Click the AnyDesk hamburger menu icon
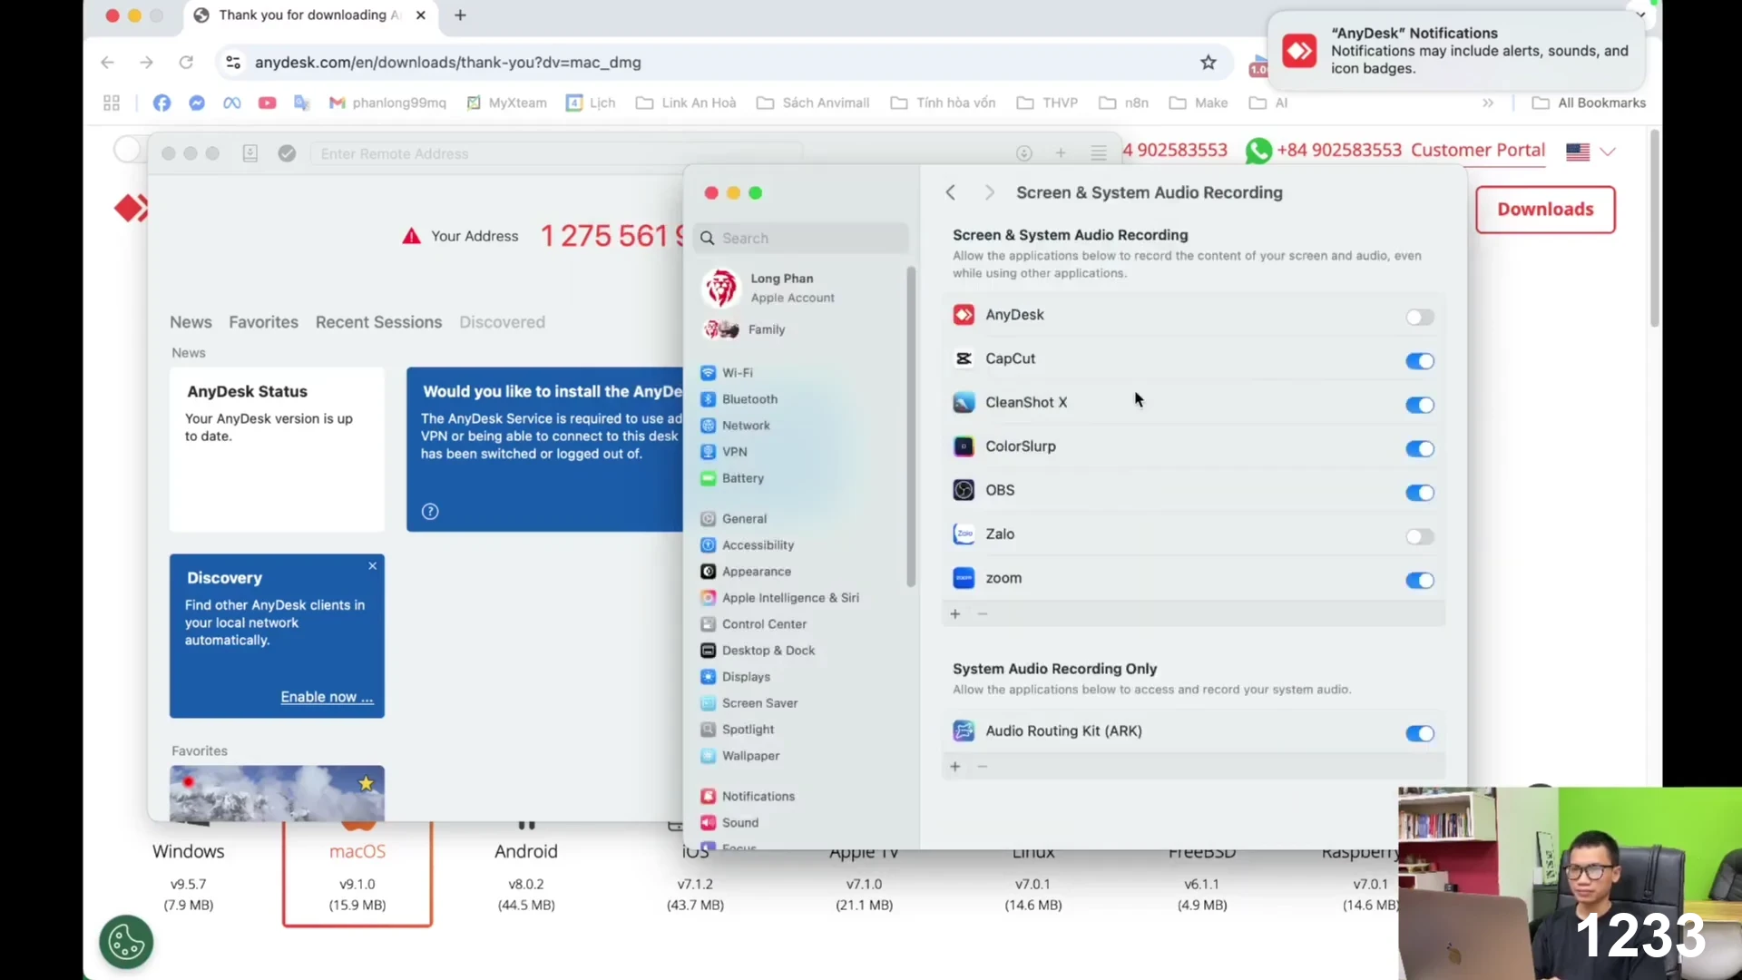The image size is (1742, 980). coord(1099,153)
